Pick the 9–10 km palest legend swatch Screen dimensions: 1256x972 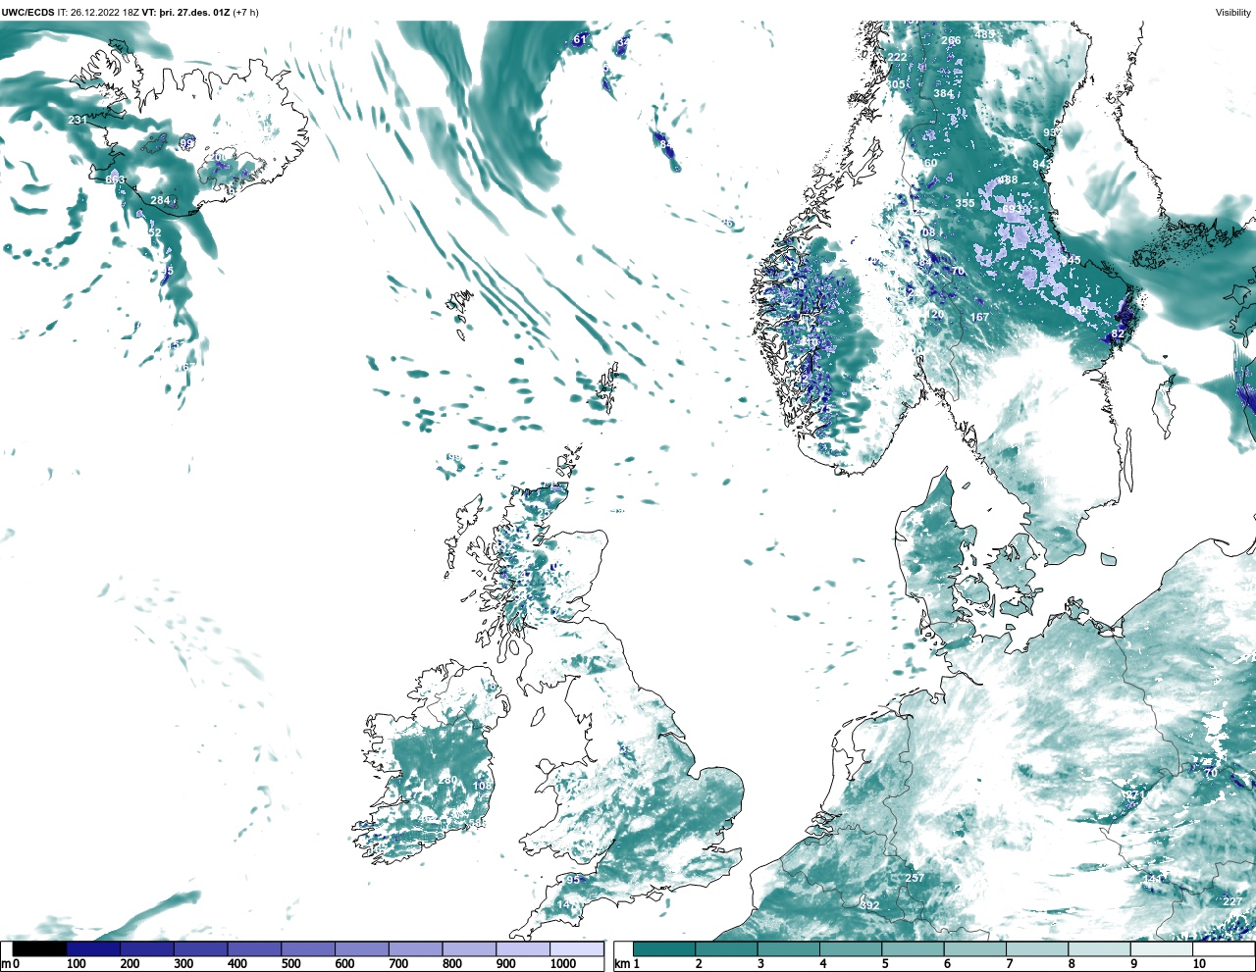click(x=1162, y=948)
